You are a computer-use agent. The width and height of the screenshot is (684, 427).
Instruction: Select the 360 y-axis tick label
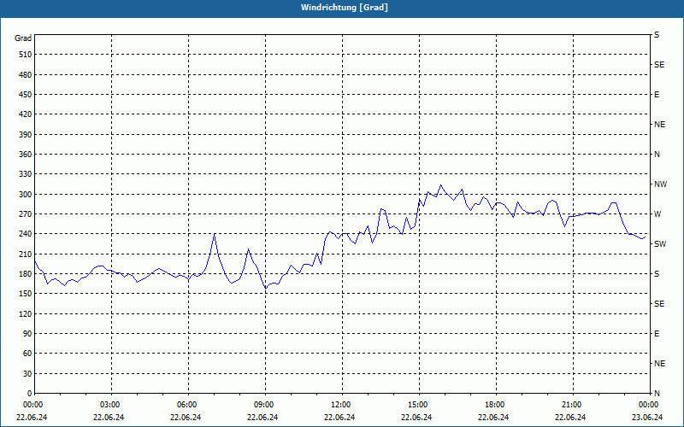26,155
